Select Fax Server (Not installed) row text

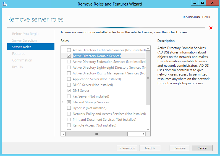pos(91,96)
